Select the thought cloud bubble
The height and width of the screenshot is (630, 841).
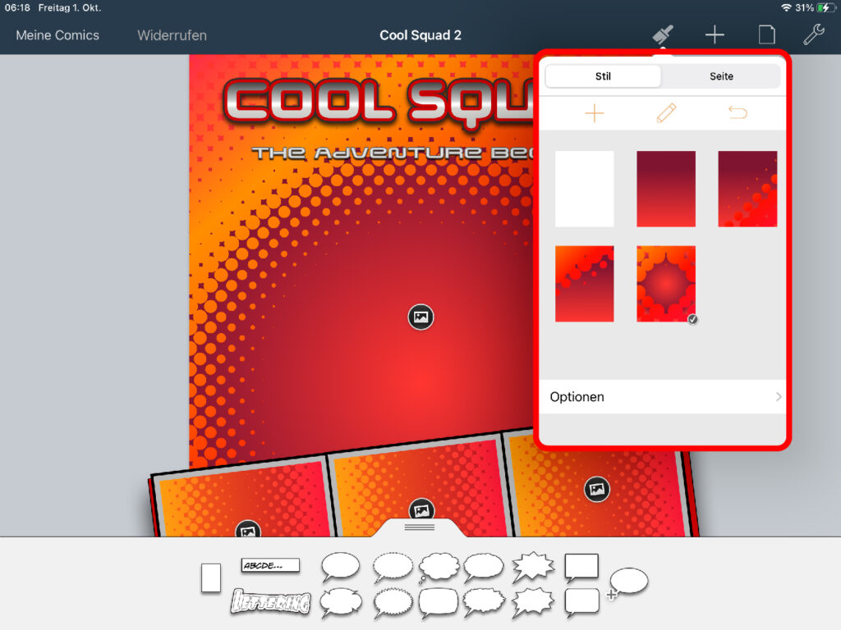coord(439,567)
